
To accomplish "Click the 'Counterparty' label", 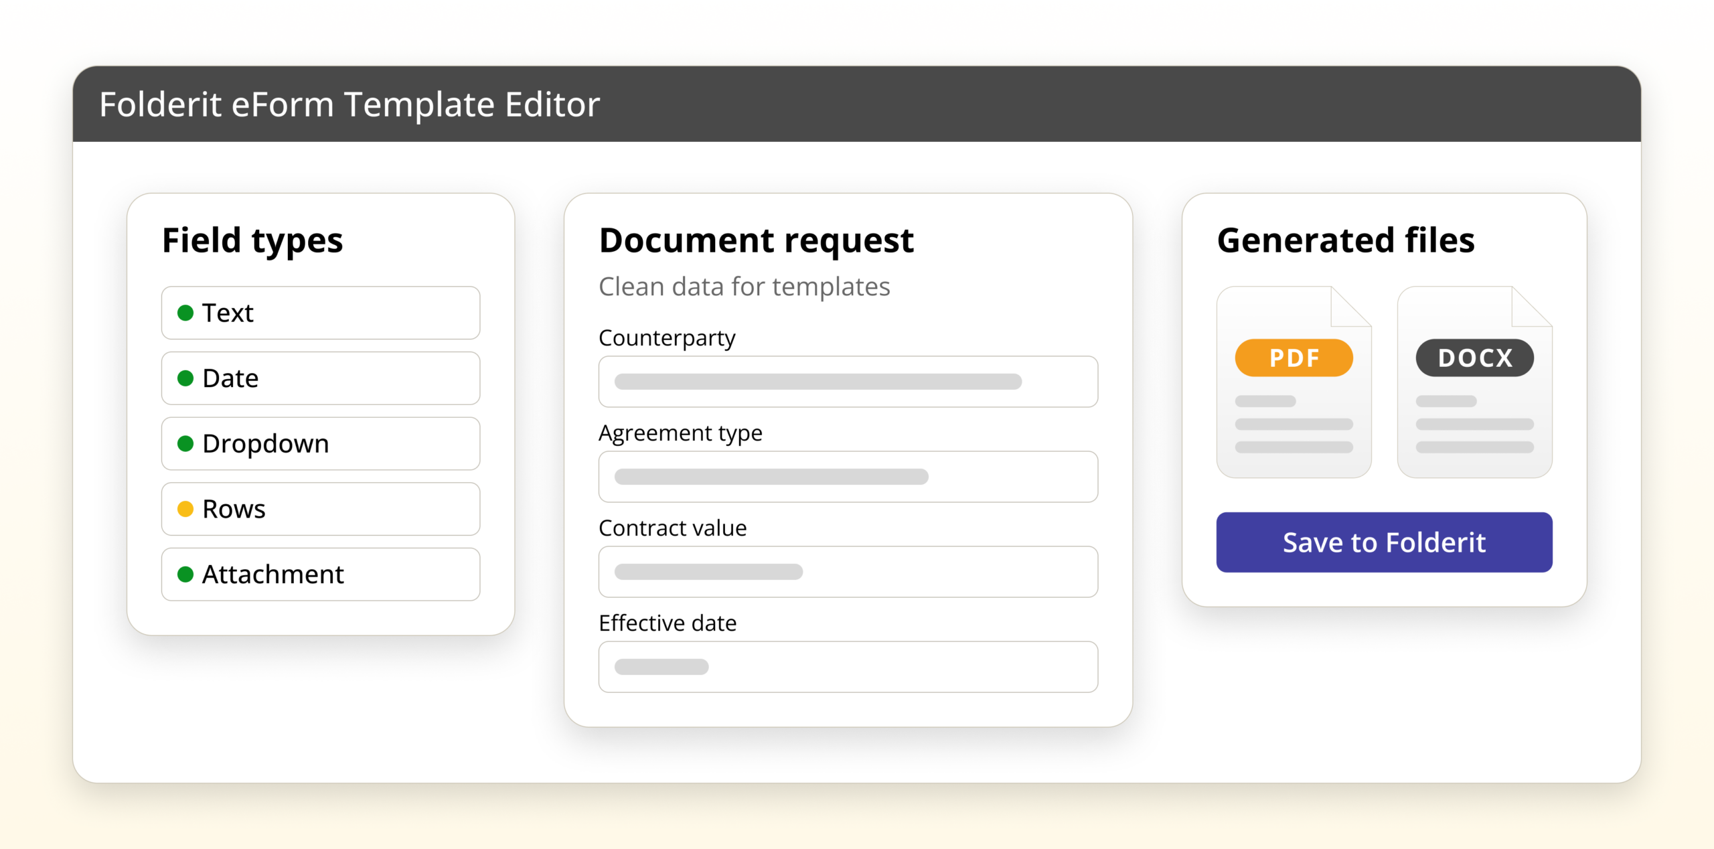I will (x=667, y=338).
